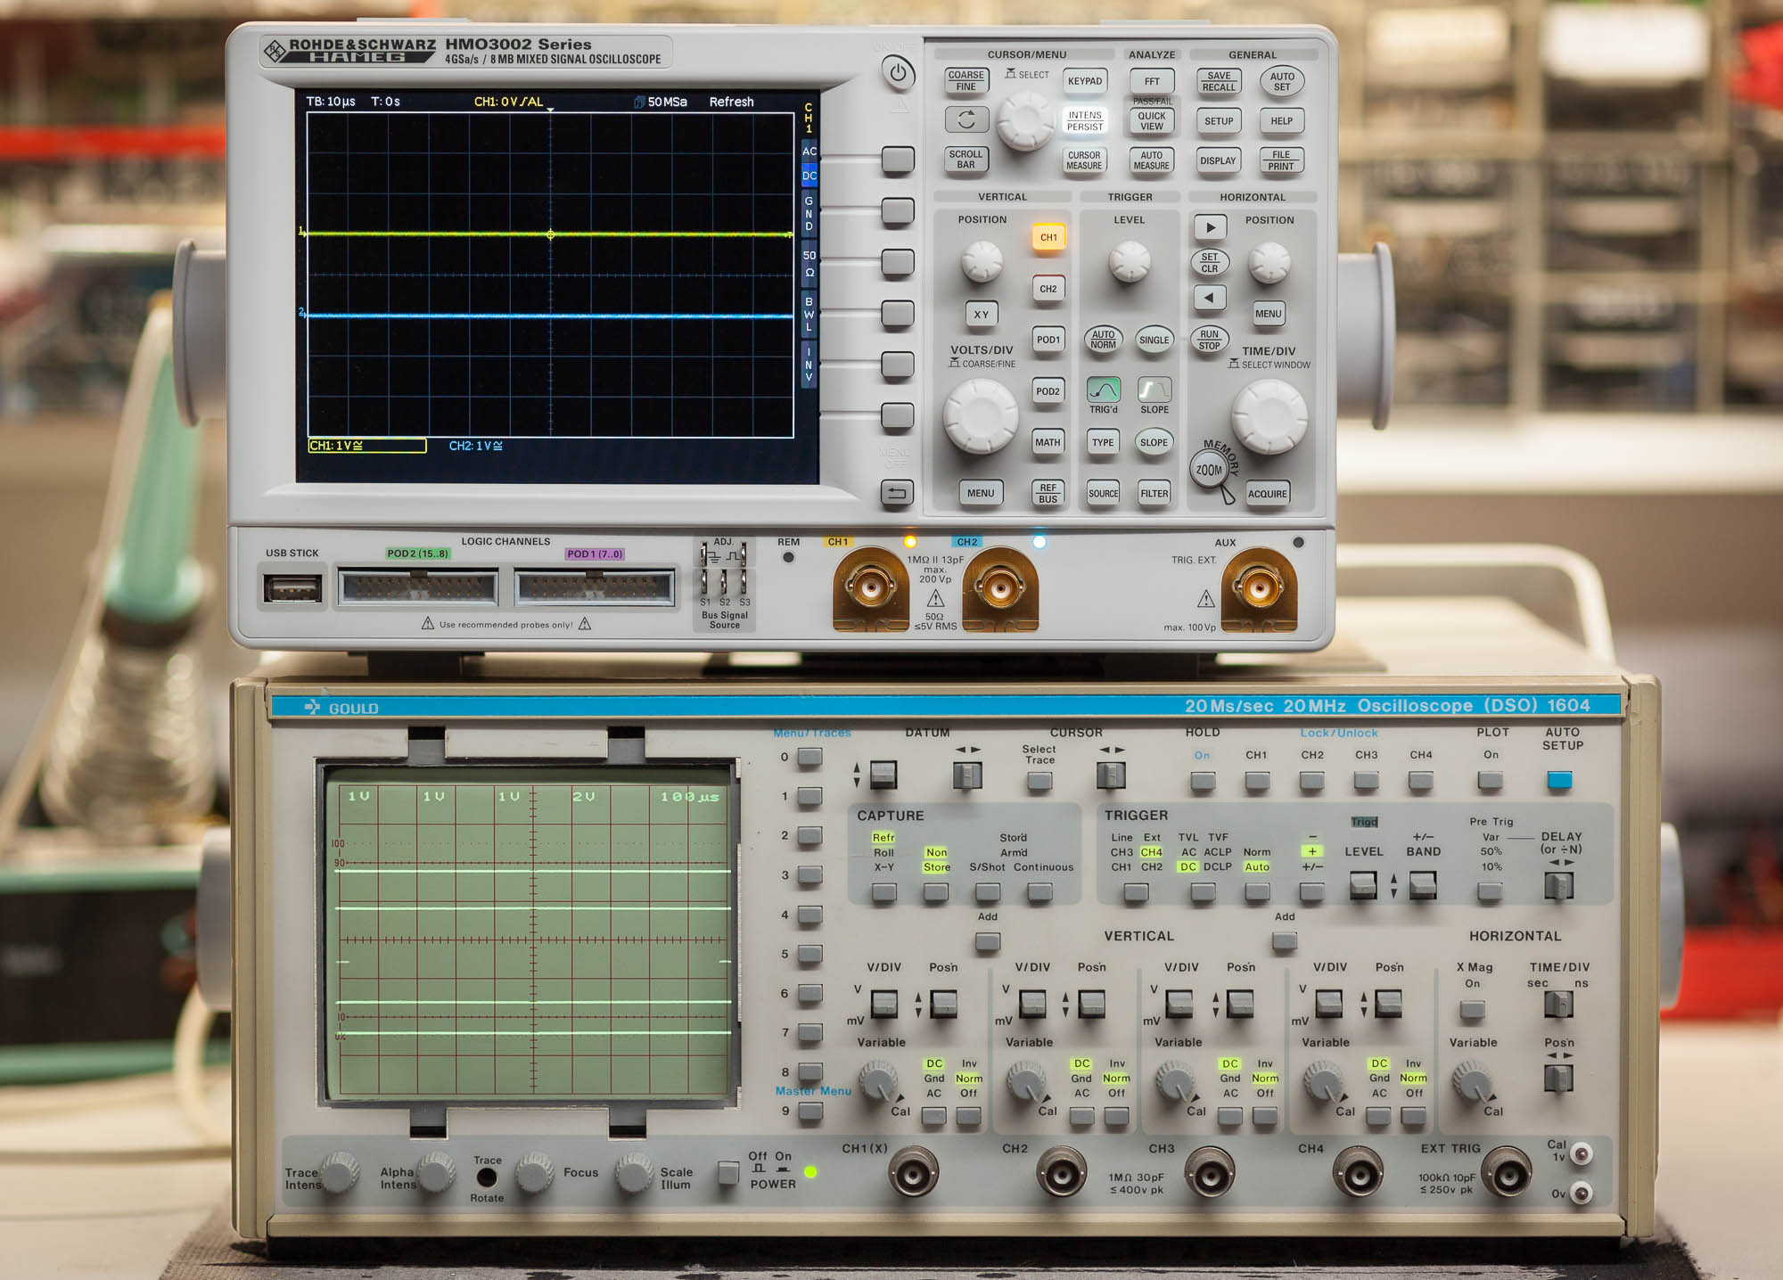Select GND in the screen side menu

(x=809, y=213)
